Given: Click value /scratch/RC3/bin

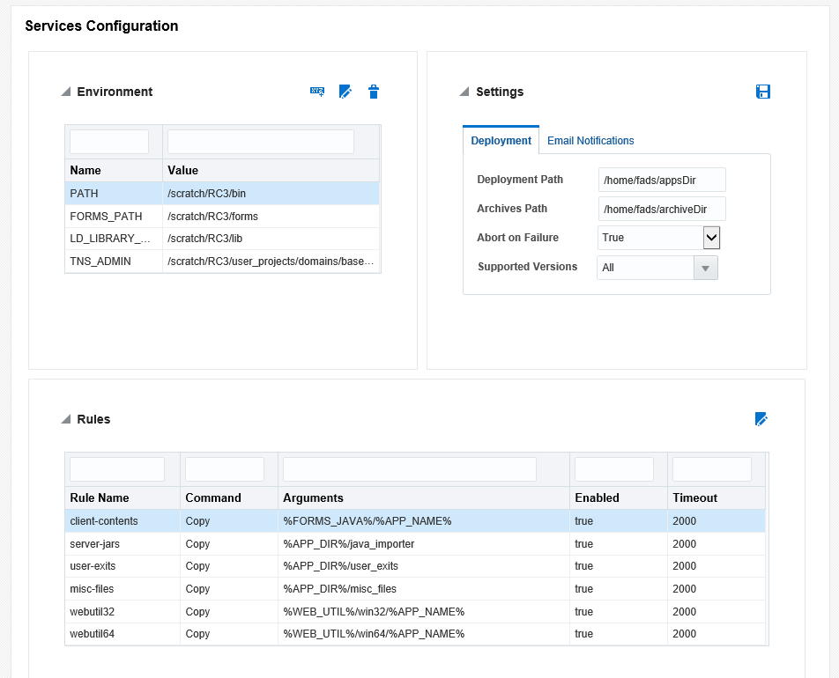Looking at the screenshot, I should tap(206, 193).
